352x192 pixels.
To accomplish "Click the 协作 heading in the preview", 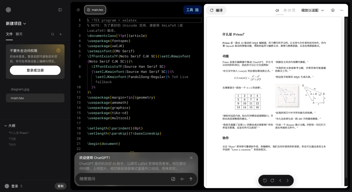I will [225, 138].
